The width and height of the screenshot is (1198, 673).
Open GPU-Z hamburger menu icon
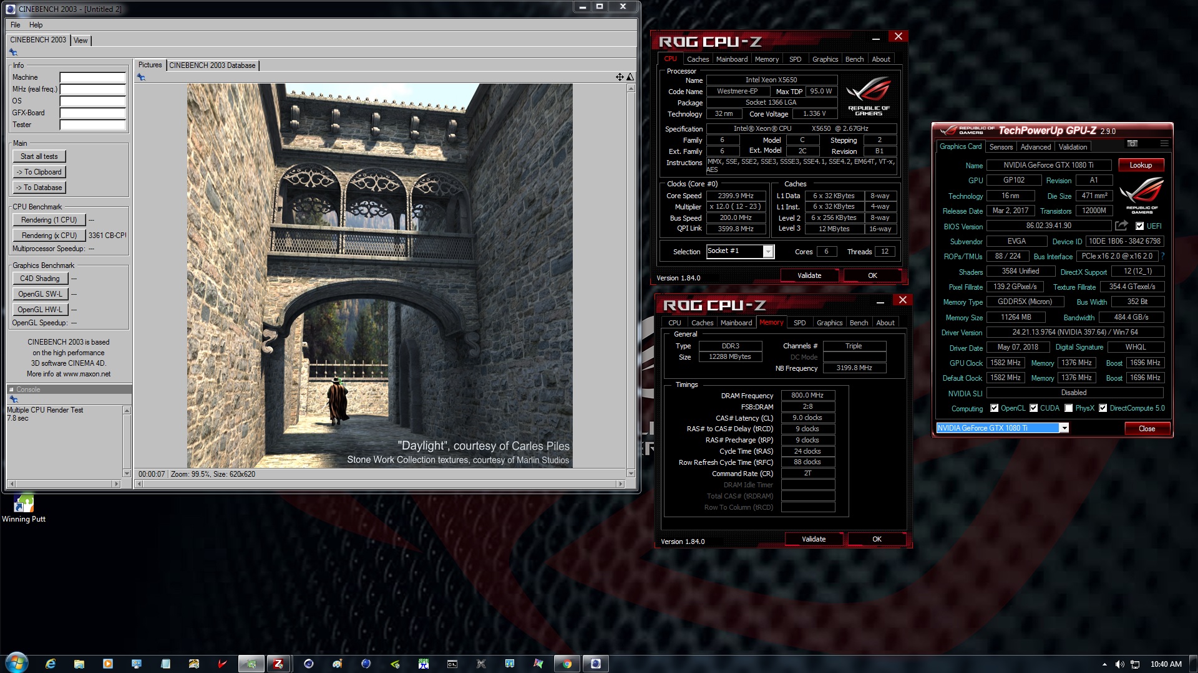(1164, 144)
